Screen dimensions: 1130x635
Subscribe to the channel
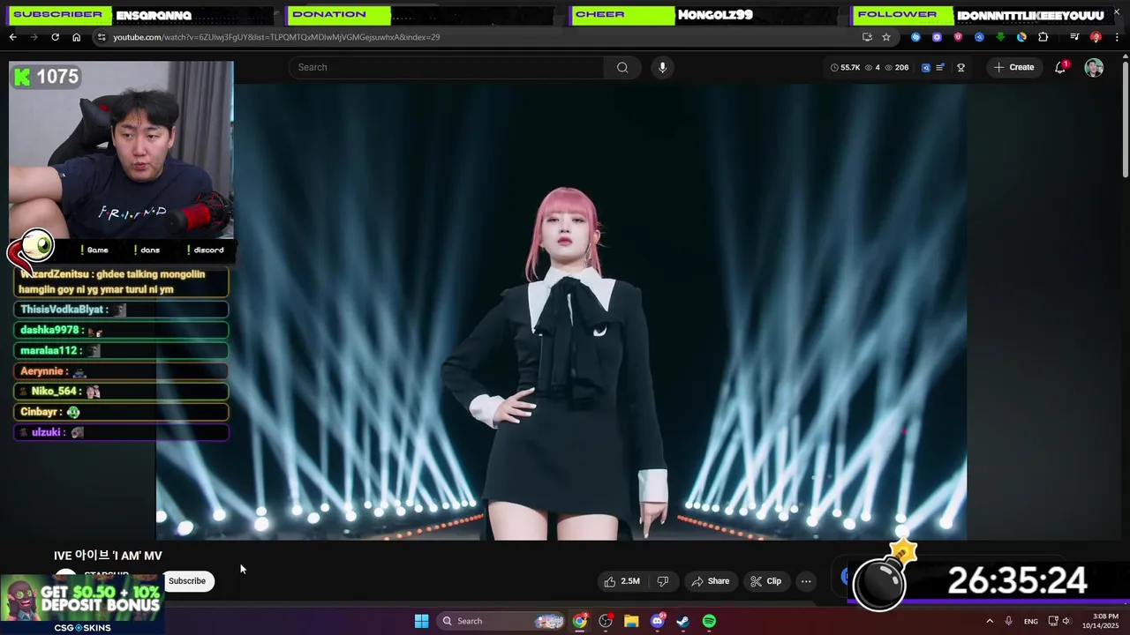187,581
